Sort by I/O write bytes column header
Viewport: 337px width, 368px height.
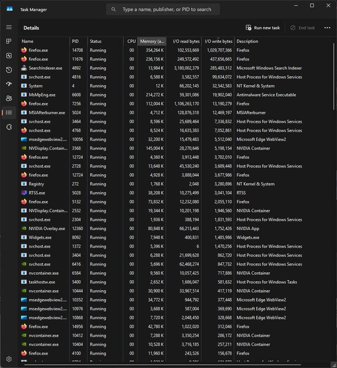pyautogui.click(x=218, y=41)
